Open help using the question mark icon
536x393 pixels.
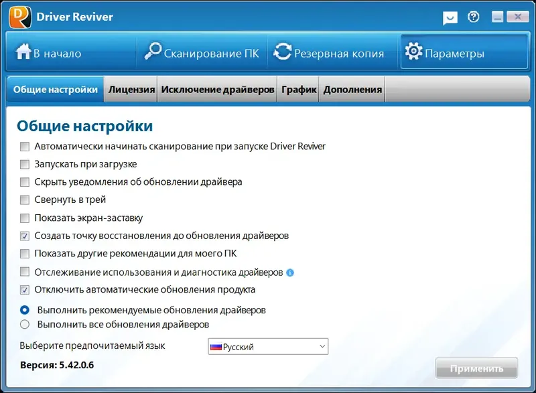coord(473,17)
